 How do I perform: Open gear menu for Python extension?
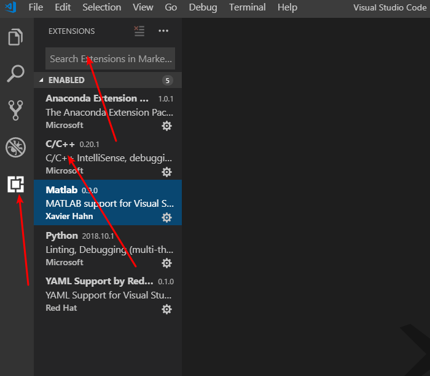(166, 263)
